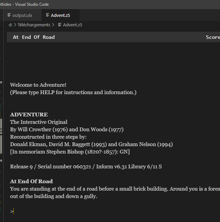
Task: Switch to the output.ulx editor tab
Action: tap(23, 15)
